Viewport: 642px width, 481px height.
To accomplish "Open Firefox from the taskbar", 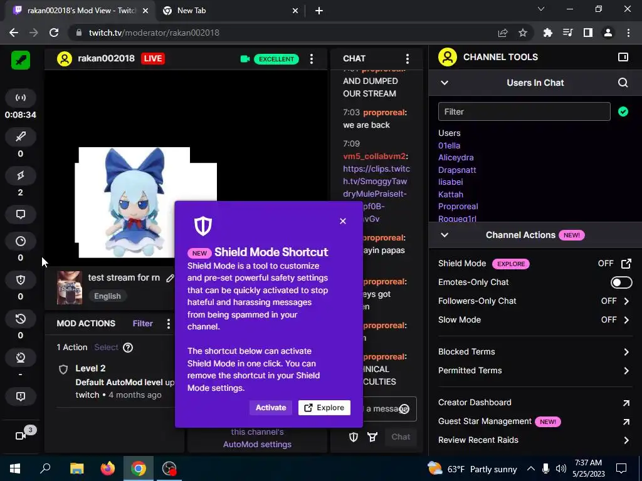I will click(108, 468).
